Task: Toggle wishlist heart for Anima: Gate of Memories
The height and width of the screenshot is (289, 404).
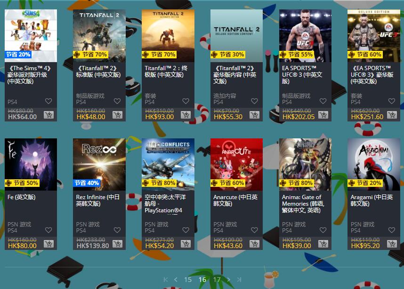Action: pos(323,230)
